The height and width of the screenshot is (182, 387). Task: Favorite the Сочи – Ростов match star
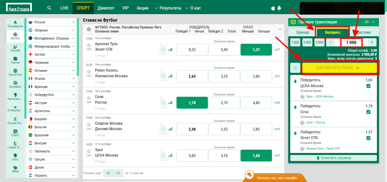pyautogui.click(x=89, y=98)
